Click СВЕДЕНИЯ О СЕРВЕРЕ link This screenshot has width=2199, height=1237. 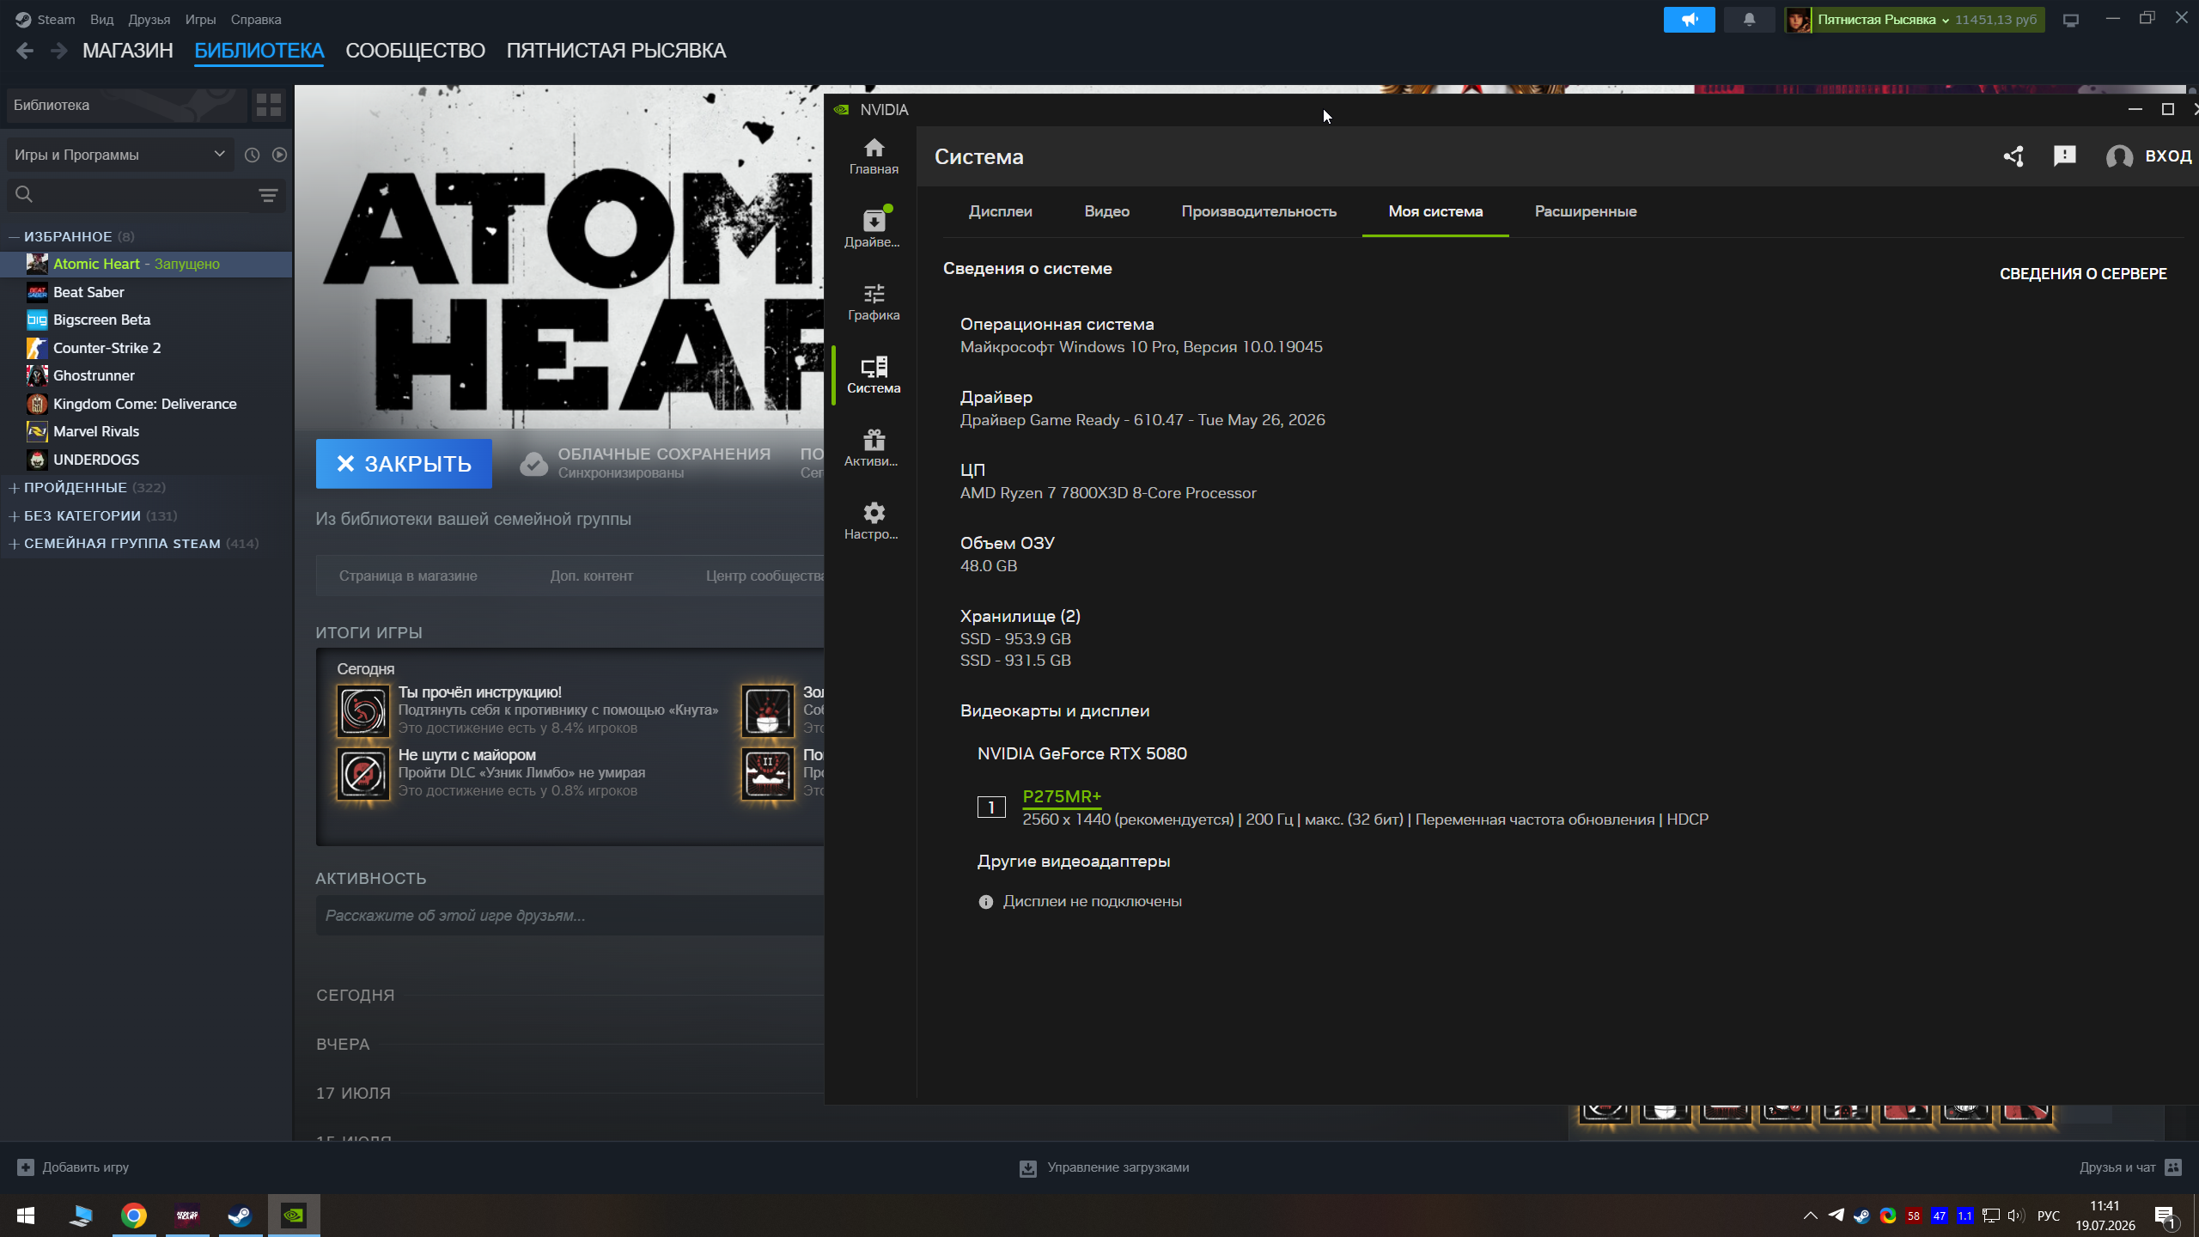[2083, 274]
